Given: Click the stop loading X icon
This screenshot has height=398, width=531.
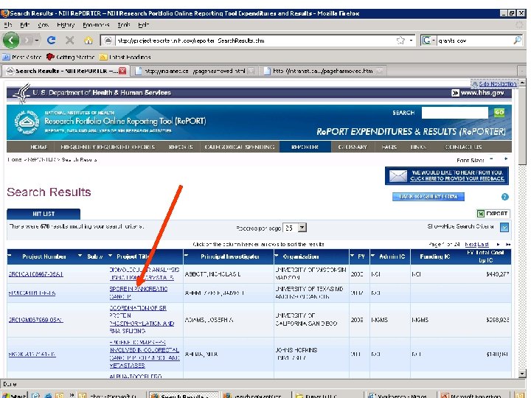Looking at the screenshot, I should (x=70, y=41).
